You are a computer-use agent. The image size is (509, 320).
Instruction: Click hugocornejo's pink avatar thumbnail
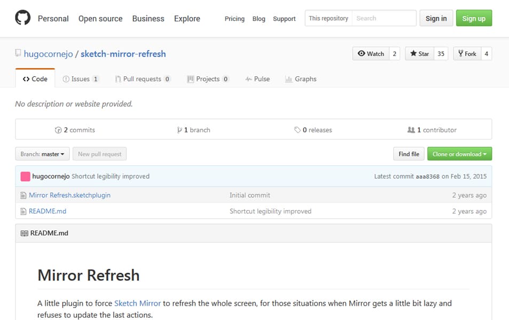point(25,177)
